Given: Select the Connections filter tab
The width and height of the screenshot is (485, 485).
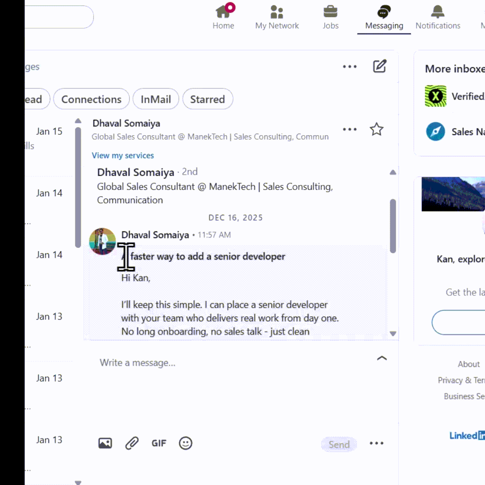Looking at the screenshot, I should [x=91, y=99].
